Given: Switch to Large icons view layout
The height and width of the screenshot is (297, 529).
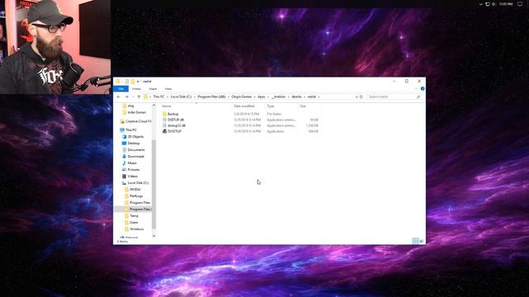Looking at the screenshot, I should 422,241.
